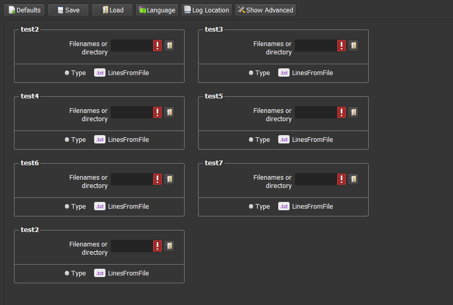Open the Load configuration button
The height and width of the screenshot is (305, 453).
point(112,10)
